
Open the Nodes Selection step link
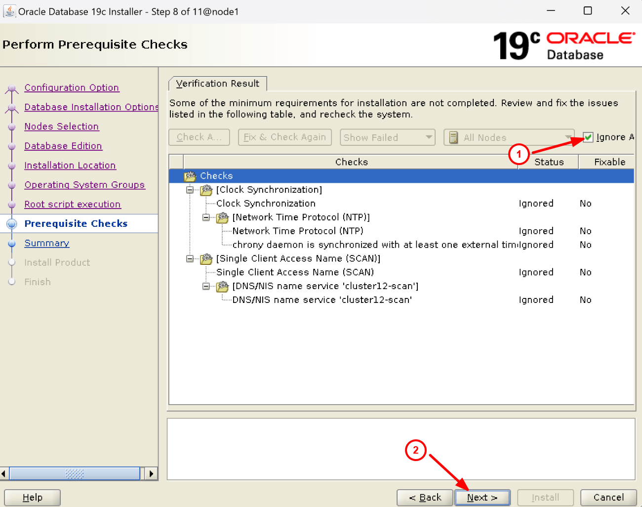pos(61,127)
